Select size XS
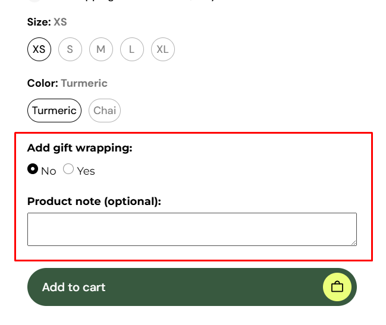Image resolution: width=386 pixels, height=325 pixels. 39,49
